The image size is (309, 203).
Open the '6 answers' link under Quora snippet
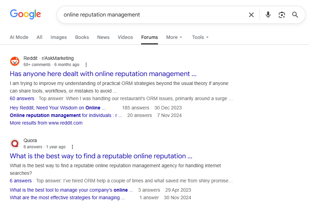click(x=21, y=181)
